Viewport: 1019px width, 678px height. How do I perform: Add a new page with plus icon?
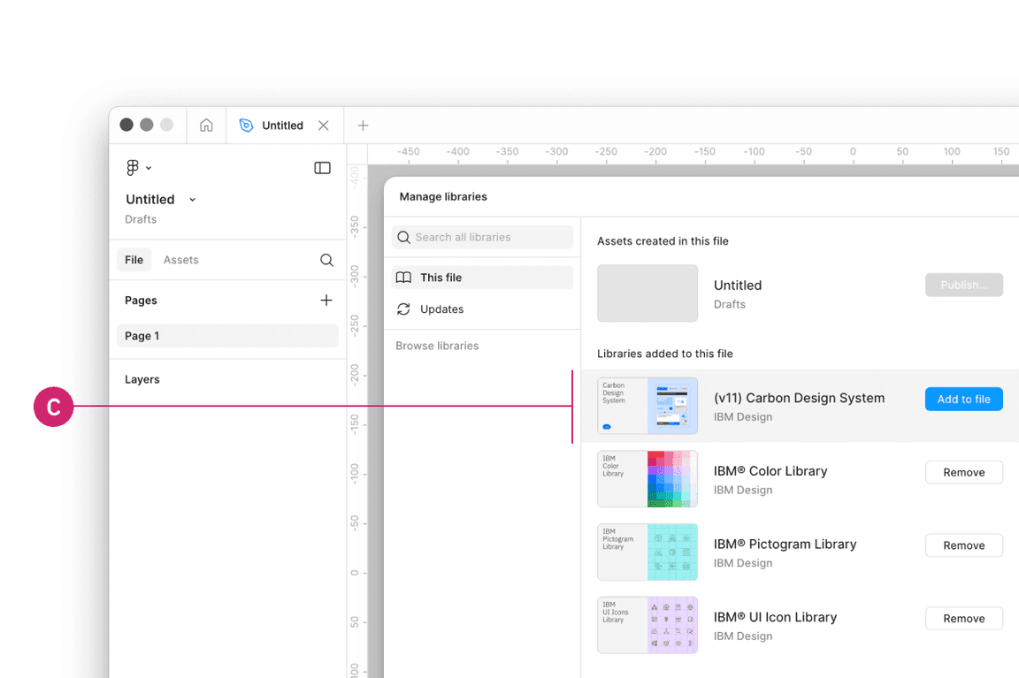coord(326,301)
